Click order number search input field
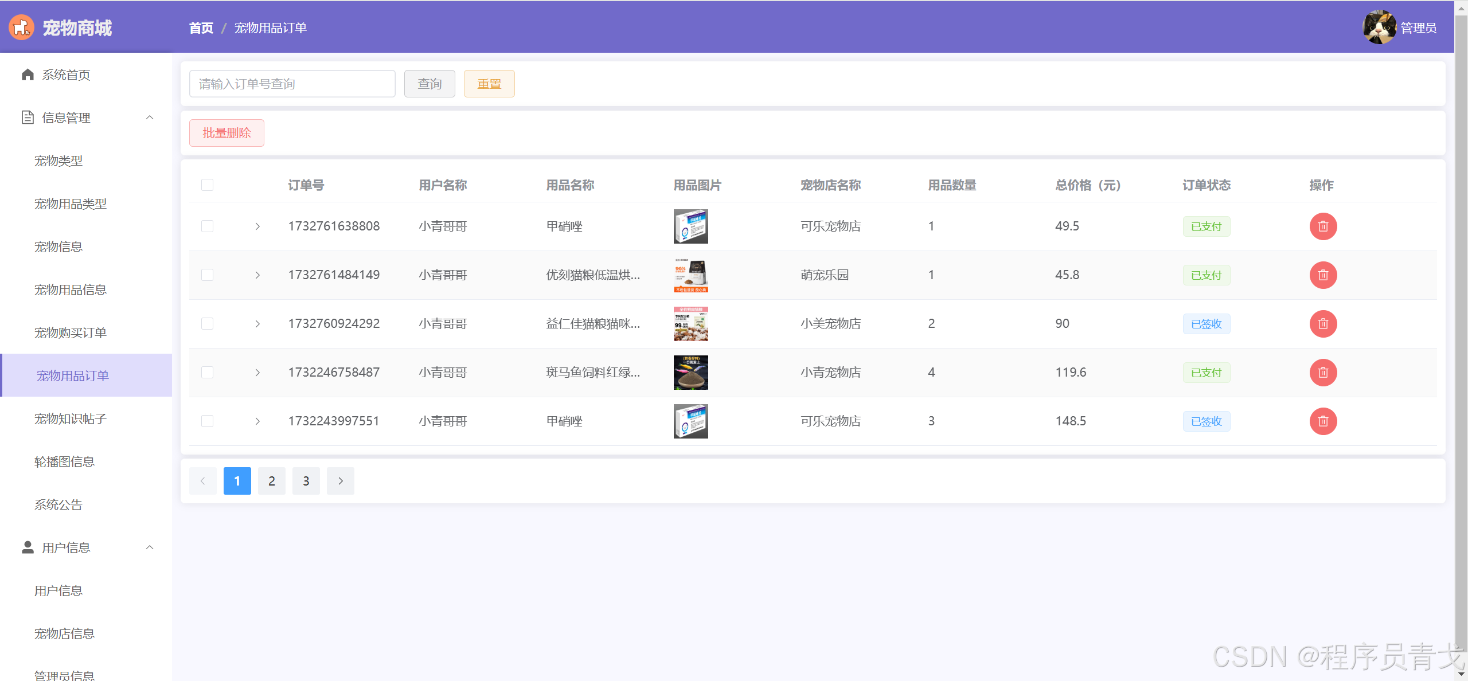This screenshot has width=1468, height=681. pyautogui.click(x=292, y=83)
